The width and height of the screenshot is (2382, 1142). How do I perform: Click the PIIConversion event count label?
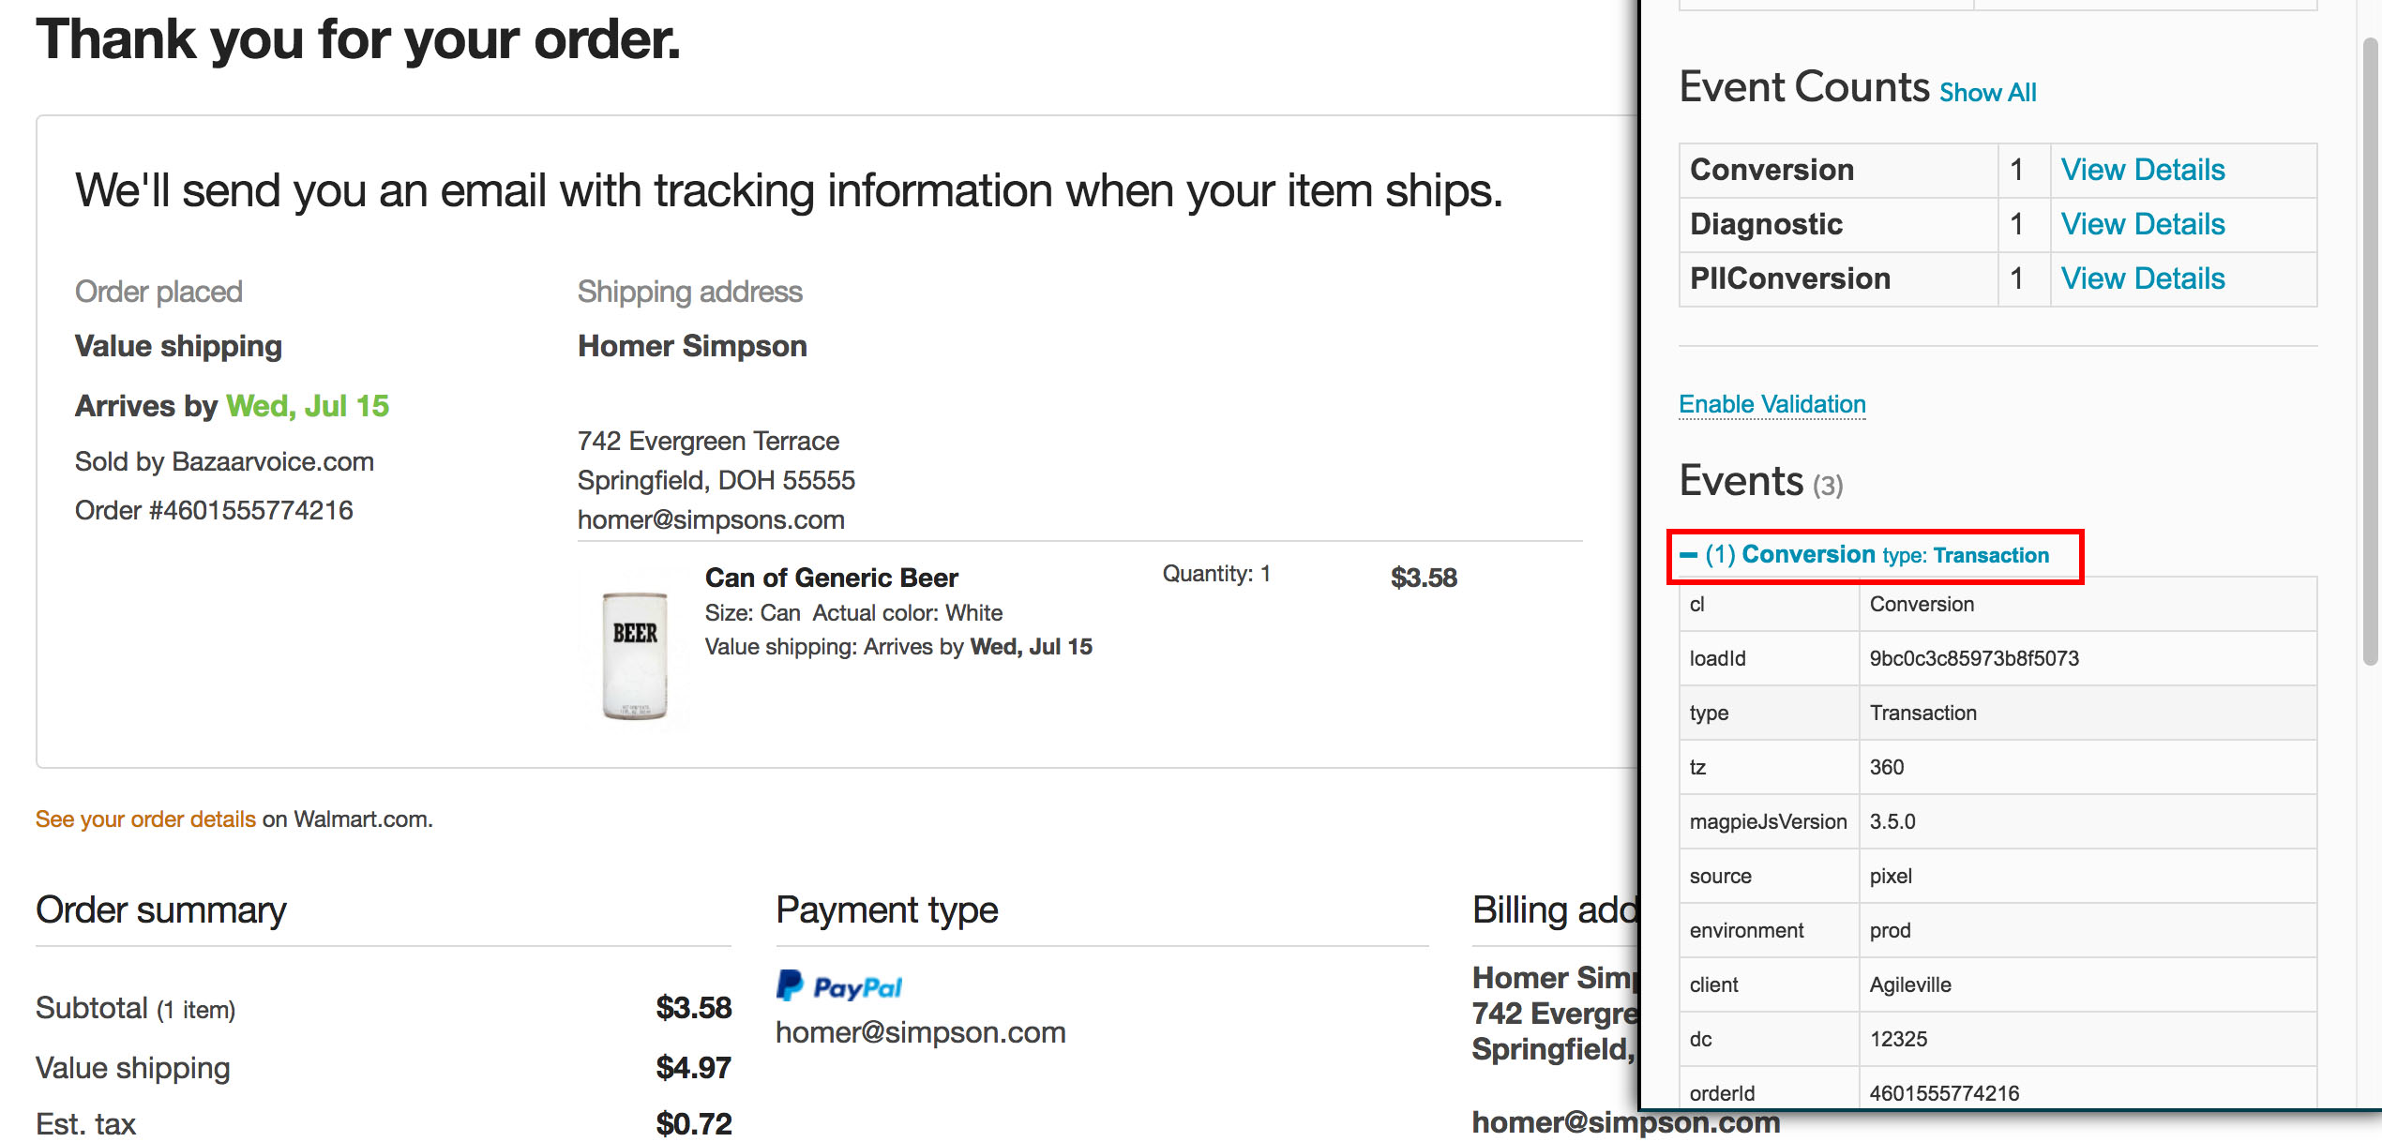(1789, 278)
